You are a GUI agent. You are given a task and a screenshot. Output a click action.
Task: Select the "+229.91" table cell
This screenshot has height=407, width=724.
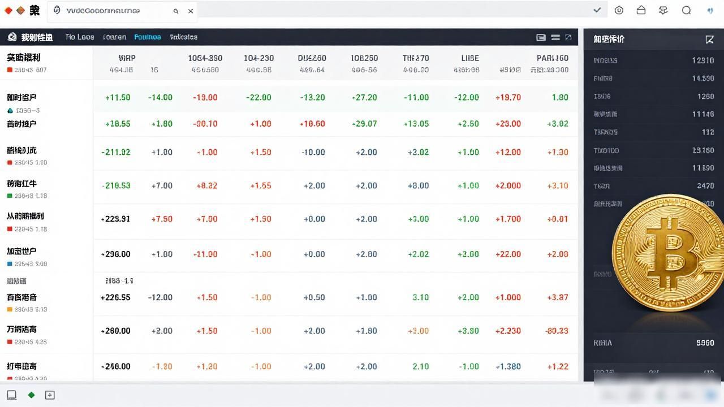click(x=115, y=219)
